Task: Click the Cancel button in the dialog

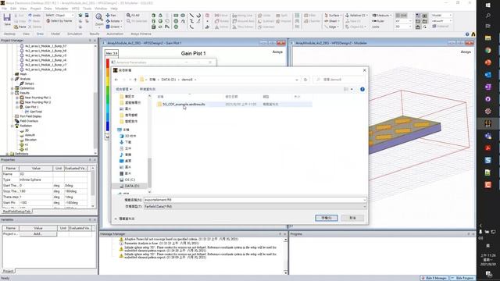Action: coord(352,218)
